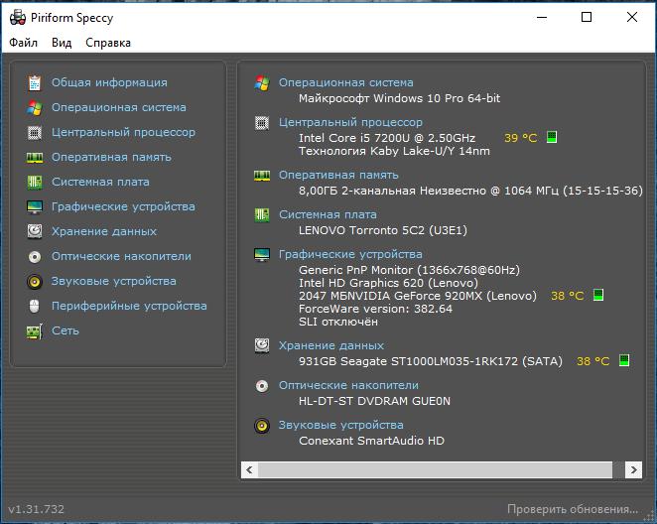The width and height of the screenshot is (657, 524).
Task: Open Оптические накопители section in sidebar
Action: 121,256
